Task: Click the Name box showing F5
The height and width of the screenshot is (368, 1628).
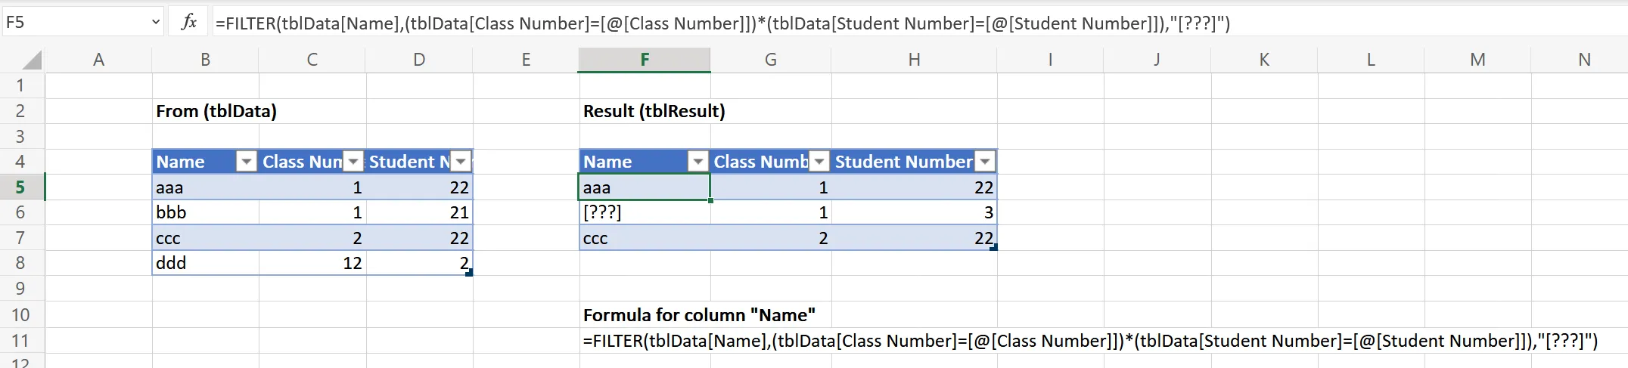Action: pyautogui.click(x=74, y=23)
